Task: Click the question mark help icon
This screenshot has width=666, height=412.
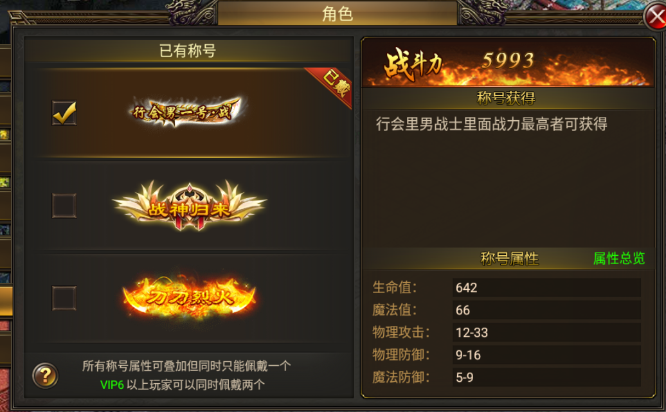Action: pyautogui.click(x=45, y=375)
